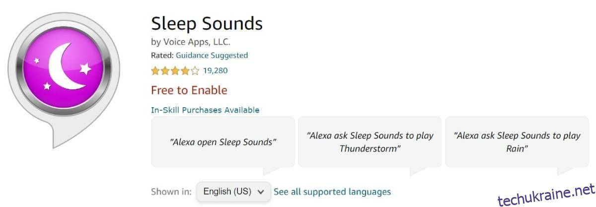Select the "Alexa open Sleep Sounds" phrase card

[x=223, y=142]
